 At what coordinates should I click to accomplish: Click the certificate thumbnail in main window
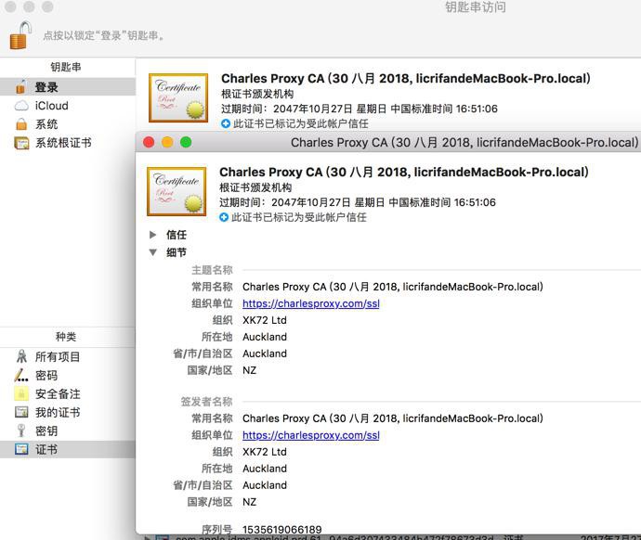pos(178,97)
